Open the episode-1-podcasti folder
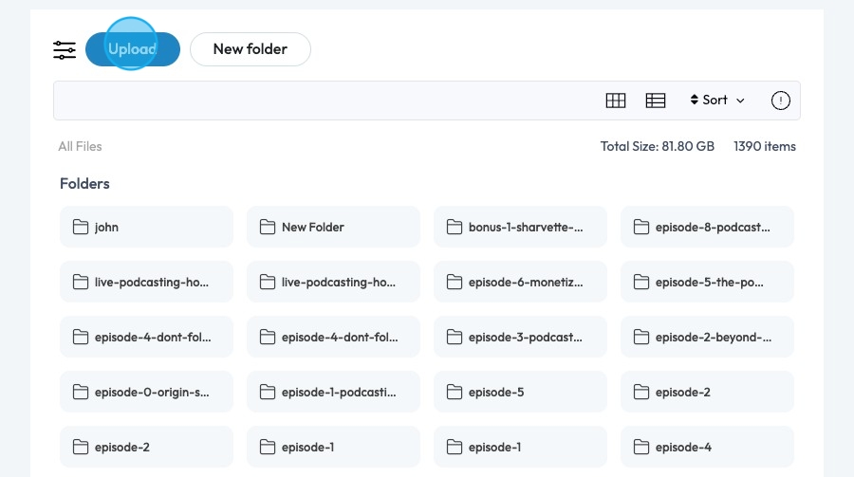 pos(333,393)
